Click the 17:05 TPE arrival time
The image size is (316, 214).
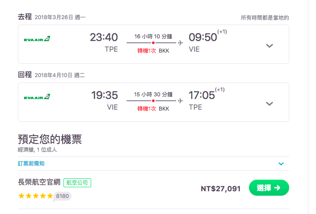(x=202, y=100)
